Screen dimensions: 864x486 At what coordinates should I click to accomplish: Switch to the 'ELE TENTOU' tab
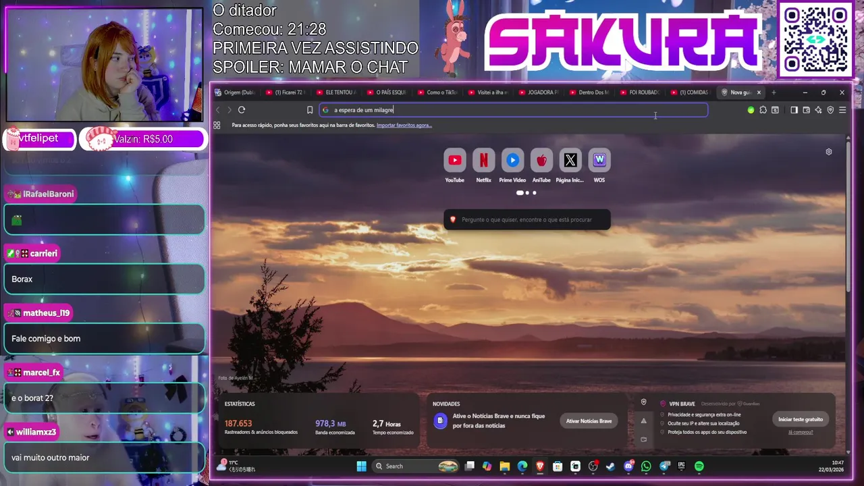[337, 92]
